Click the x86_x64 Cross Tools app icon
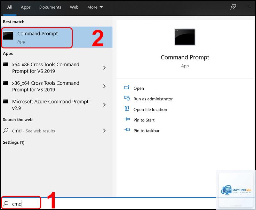 5,83
